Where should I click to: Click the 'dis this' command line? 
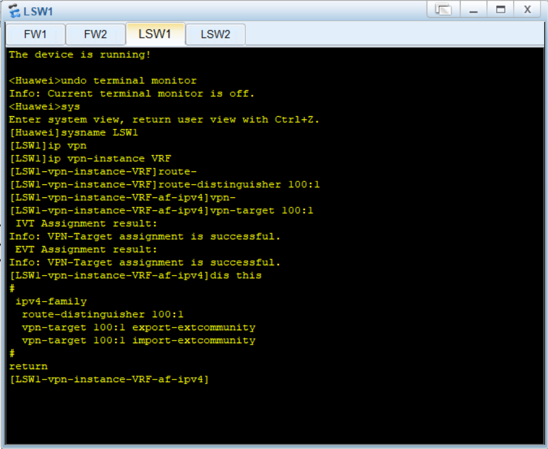(x=136, y=276)
